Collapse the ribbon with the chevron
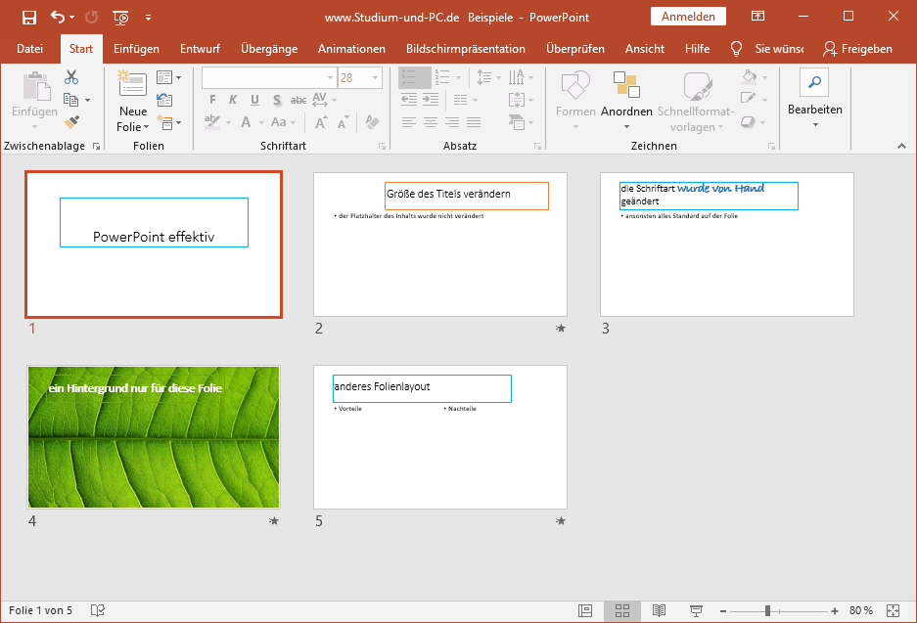 tap(901, 146)
